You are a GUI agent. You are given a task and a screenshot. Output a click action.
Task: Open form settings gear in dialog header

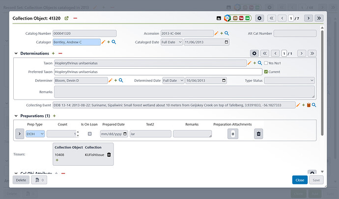click(259, 18)
